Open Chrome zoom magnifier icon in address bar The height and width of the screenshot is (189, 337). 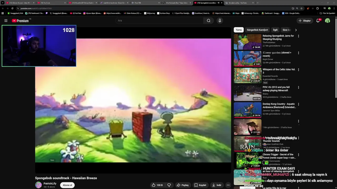[297, 8]
